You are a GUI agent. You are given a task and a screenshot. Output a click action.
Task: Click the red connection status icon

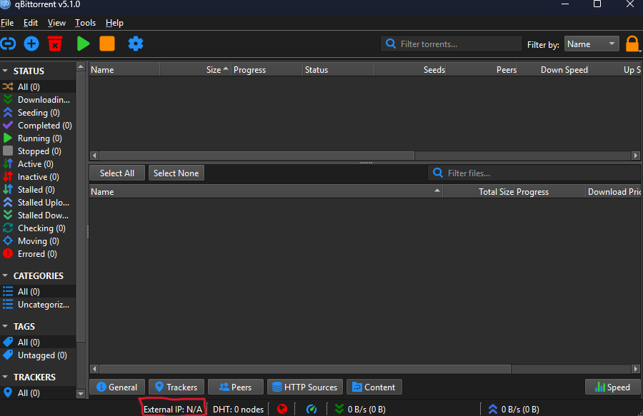coord(282,409)
